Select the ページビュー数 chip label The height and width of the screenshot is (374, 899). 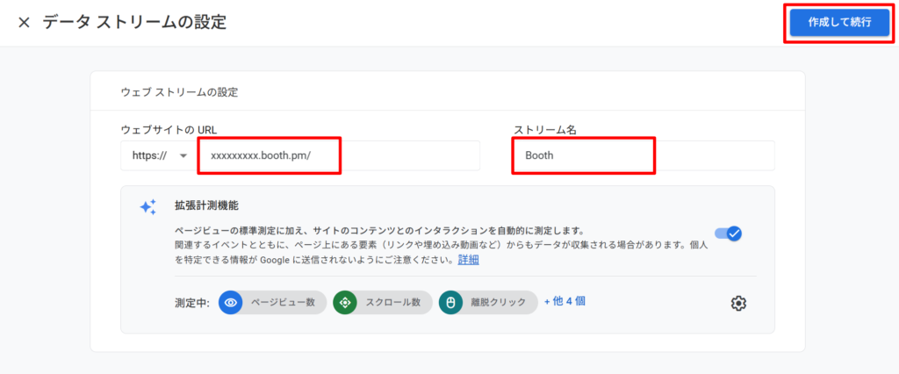(283, 303)
